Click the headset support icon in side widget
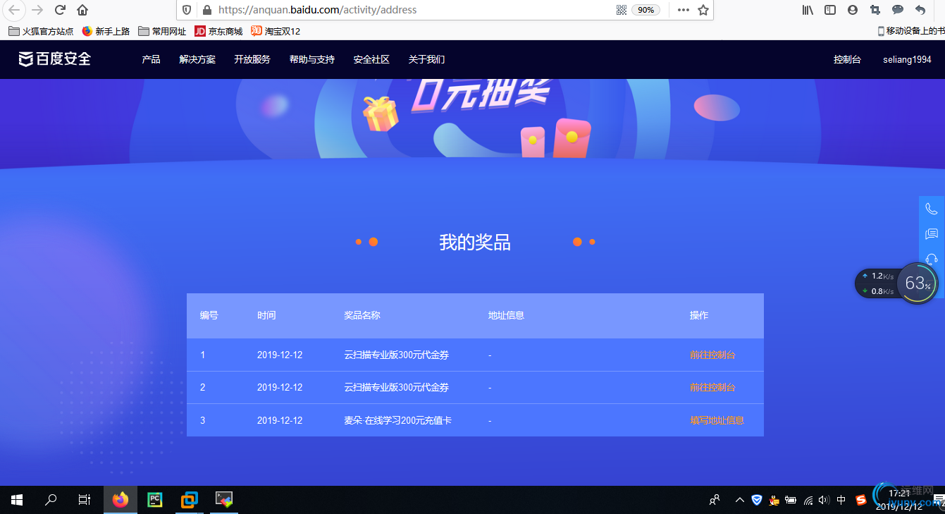This screenshot has width=945, height=514. click(x=932, y=259)
